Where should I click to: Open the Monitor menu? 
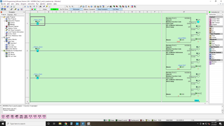(43, 4)
